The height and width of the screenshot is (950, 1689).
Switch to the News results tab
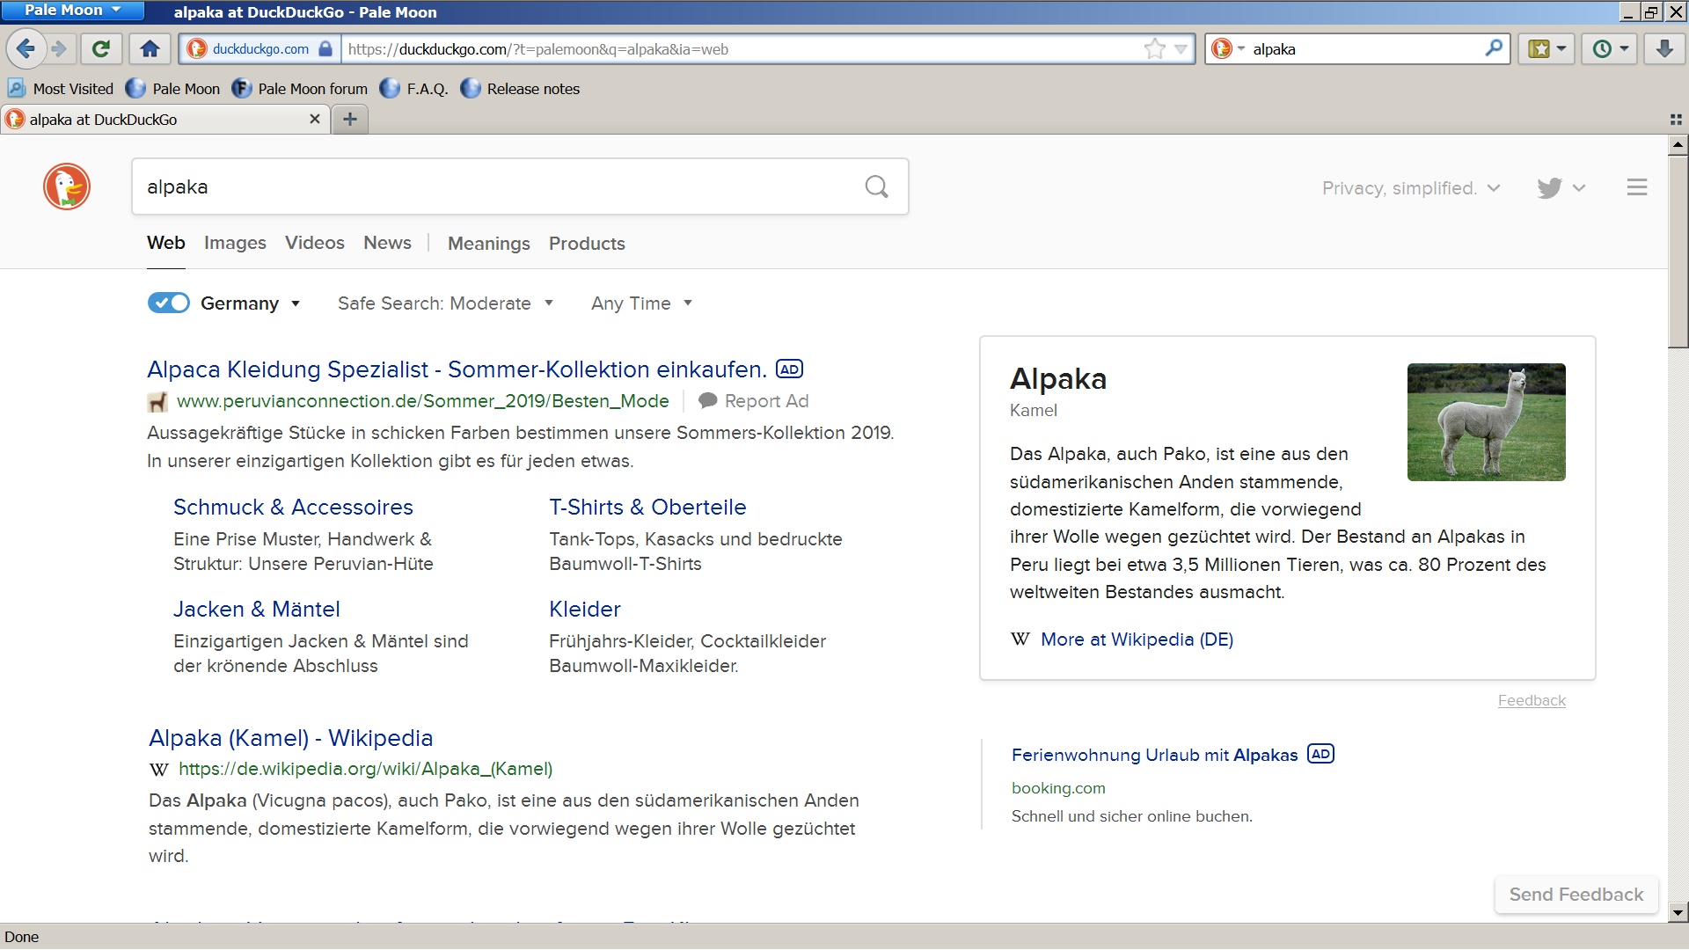click(387, 243)
